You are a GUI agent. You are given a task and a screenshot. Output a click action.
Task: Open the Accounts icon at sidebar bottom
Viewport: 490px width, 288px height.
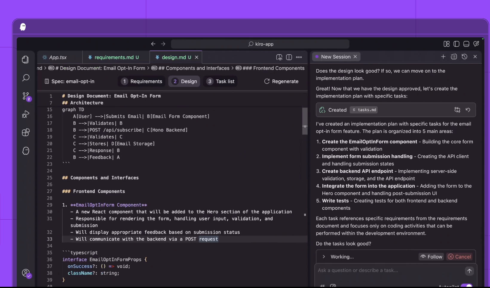pos(26,273)
